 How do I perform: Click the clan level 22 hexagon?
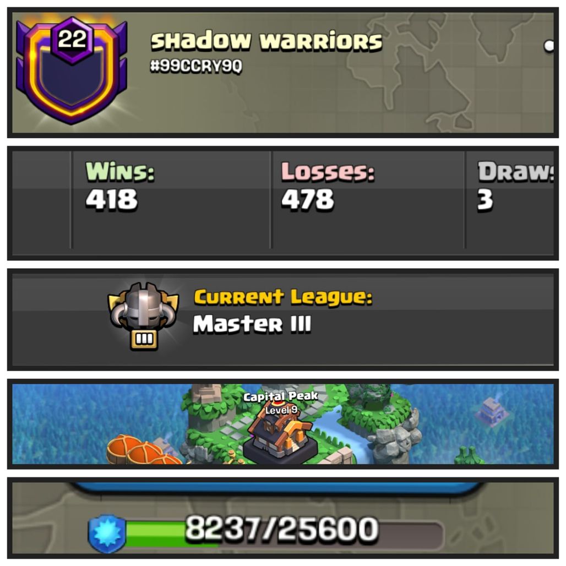click(72, 40)
